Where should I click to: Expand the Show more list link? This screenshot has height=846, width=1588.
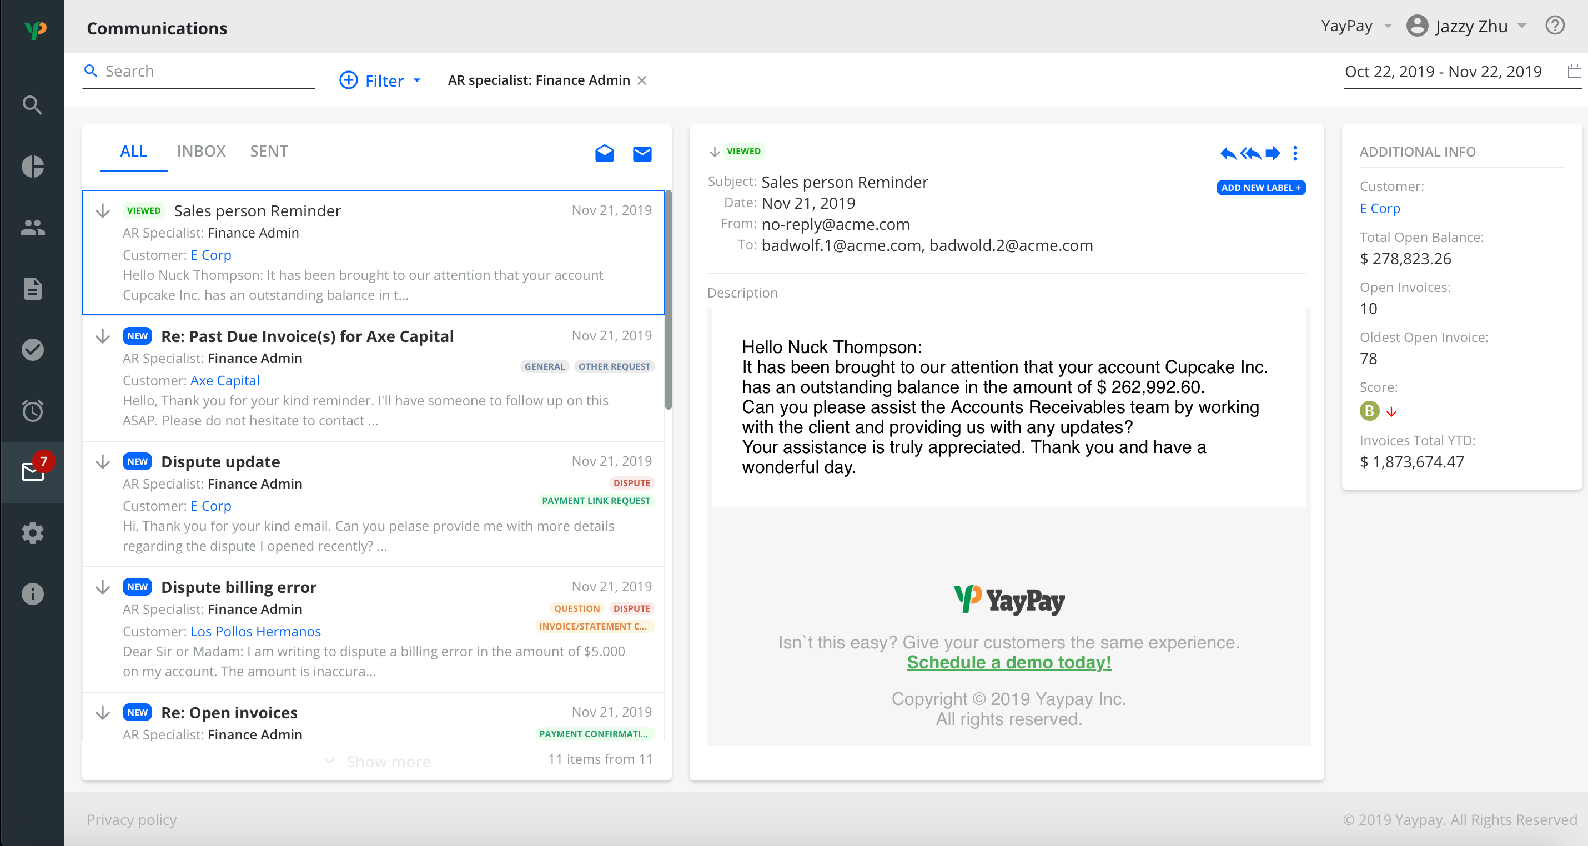378,762
